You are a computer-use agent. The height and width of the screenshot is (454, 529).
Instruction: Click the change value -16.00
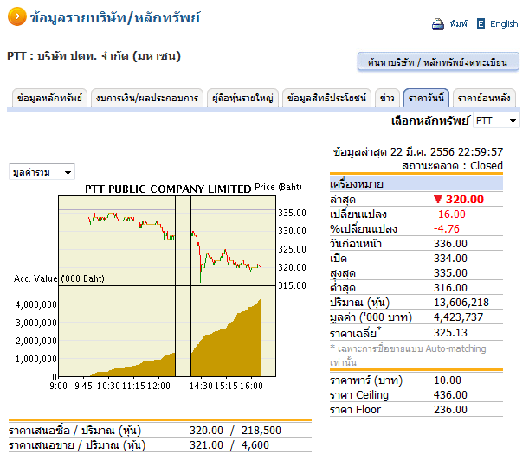click(449, 214)
